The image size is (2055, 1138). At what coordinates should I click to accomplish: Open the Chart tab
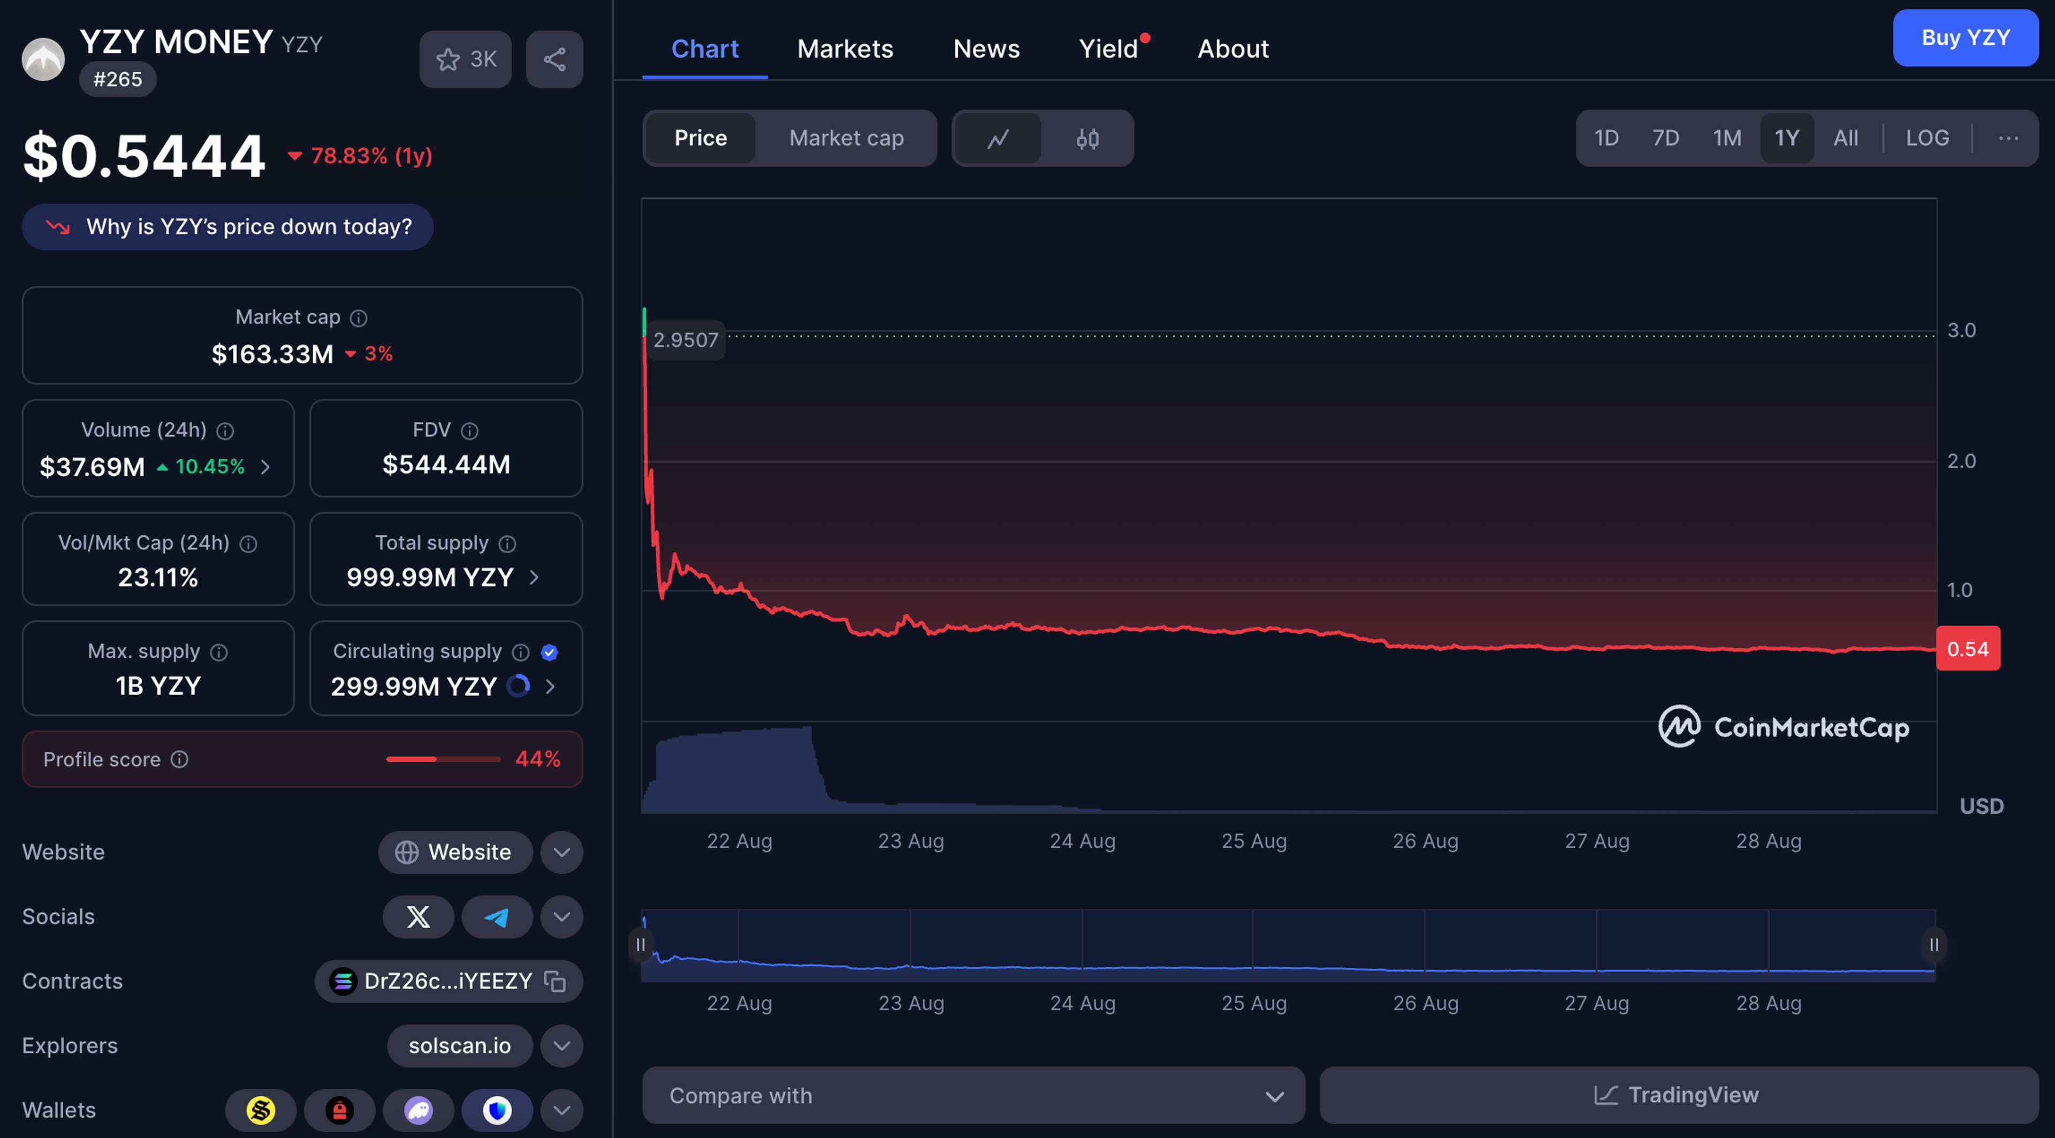705,49
